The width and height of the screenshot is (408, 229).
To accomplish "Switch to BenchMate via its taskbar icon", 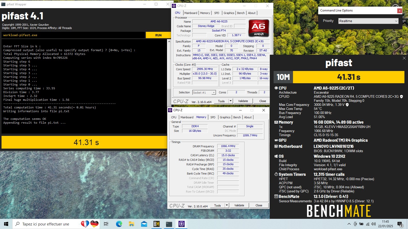I will click(x=156, y=224).
